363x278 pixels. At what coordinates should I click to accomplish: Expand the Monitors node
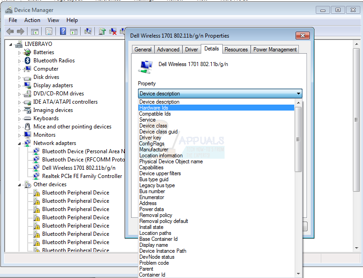point(19,135)
